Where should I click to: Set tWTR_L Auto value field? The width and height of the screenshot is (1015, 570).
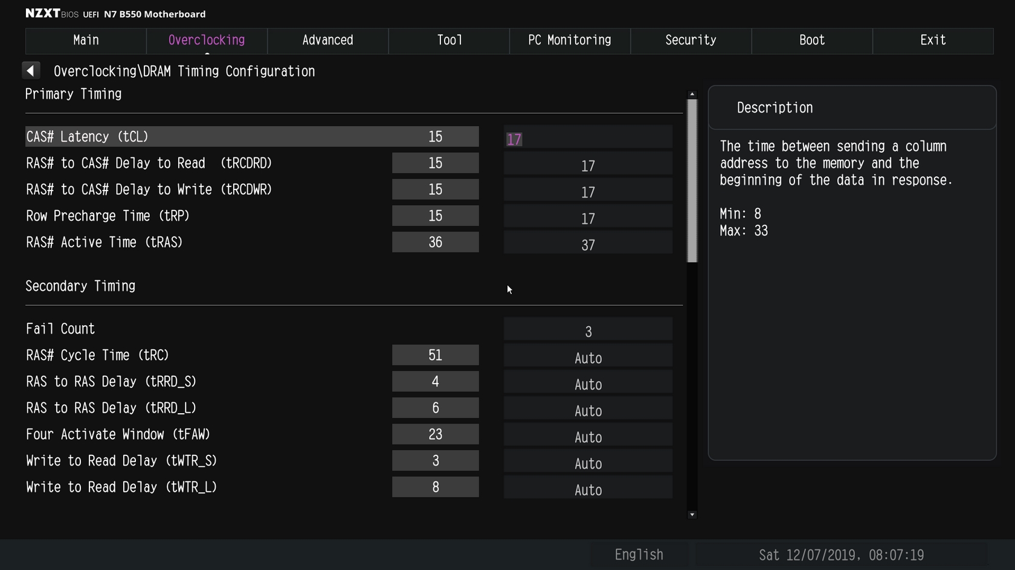tap(588, 489)
